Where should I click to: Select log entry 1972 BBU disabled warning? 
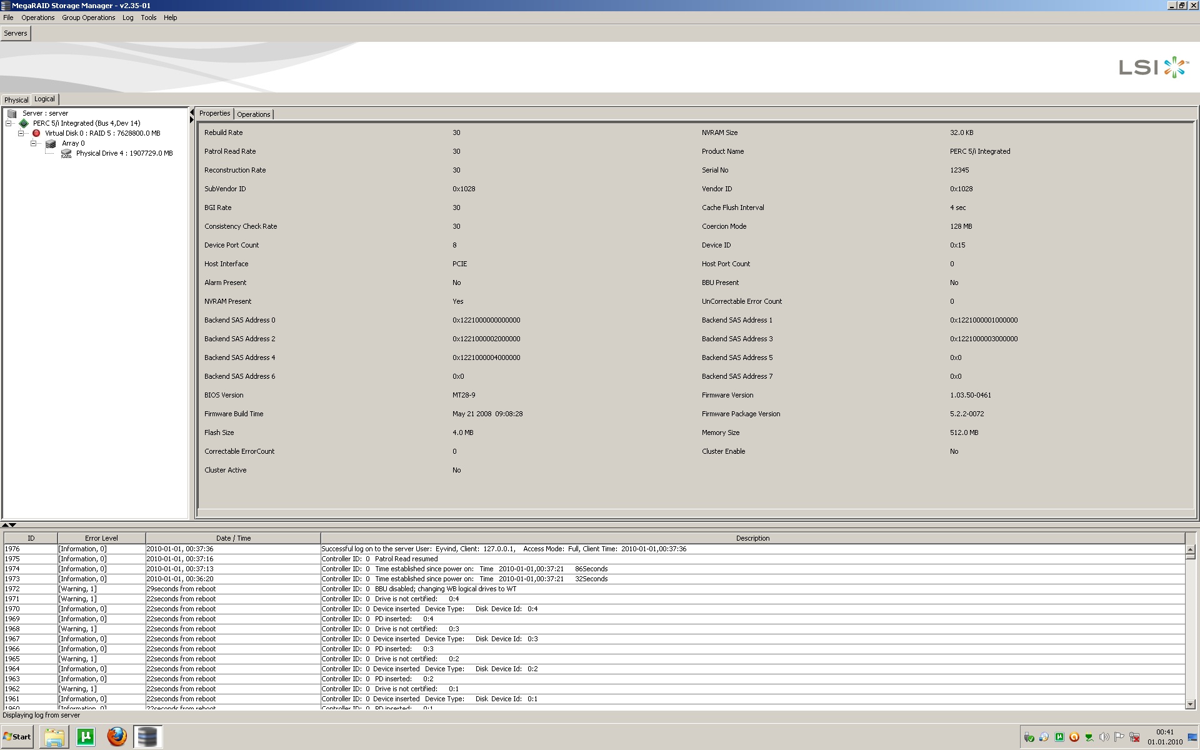pos(594,589)
